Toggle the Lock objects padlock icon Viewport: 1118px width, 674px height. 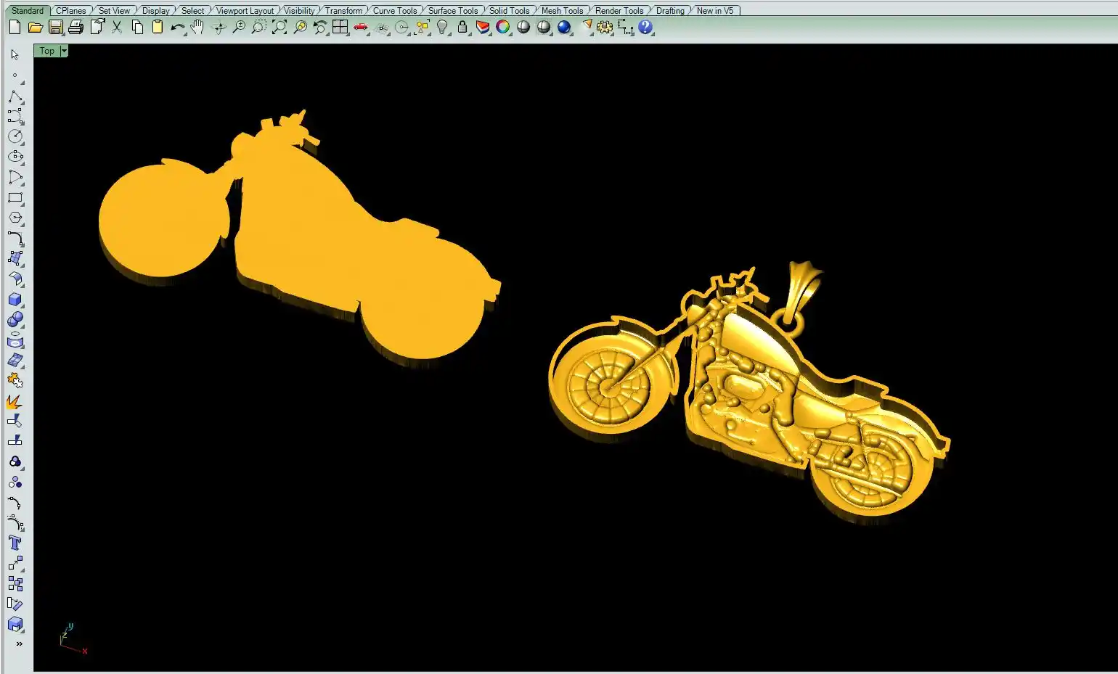pyautogui.click(x=462, y=28)
